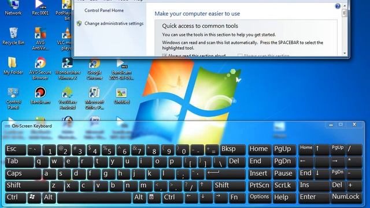Click the PrtScn key
This screenshot has width=370, height=208.
260,185
